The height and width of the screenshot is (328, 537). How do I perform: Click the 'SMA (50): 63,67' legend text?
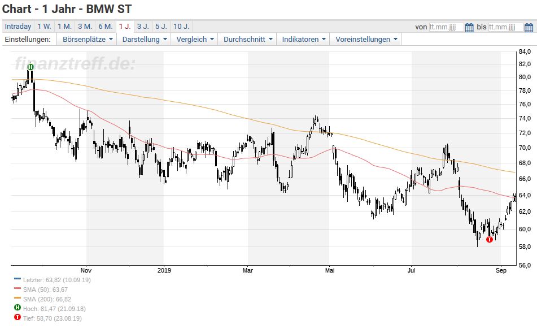coord(46,290)
